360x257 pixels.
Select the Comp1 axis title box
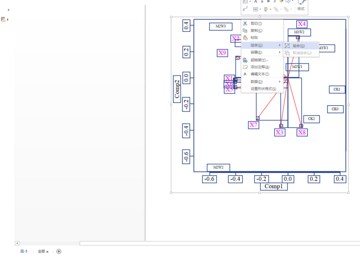tap(274, 186)
